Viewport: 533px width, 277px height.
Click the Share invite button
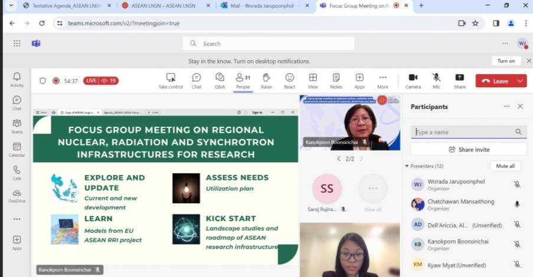click(468, 150)
